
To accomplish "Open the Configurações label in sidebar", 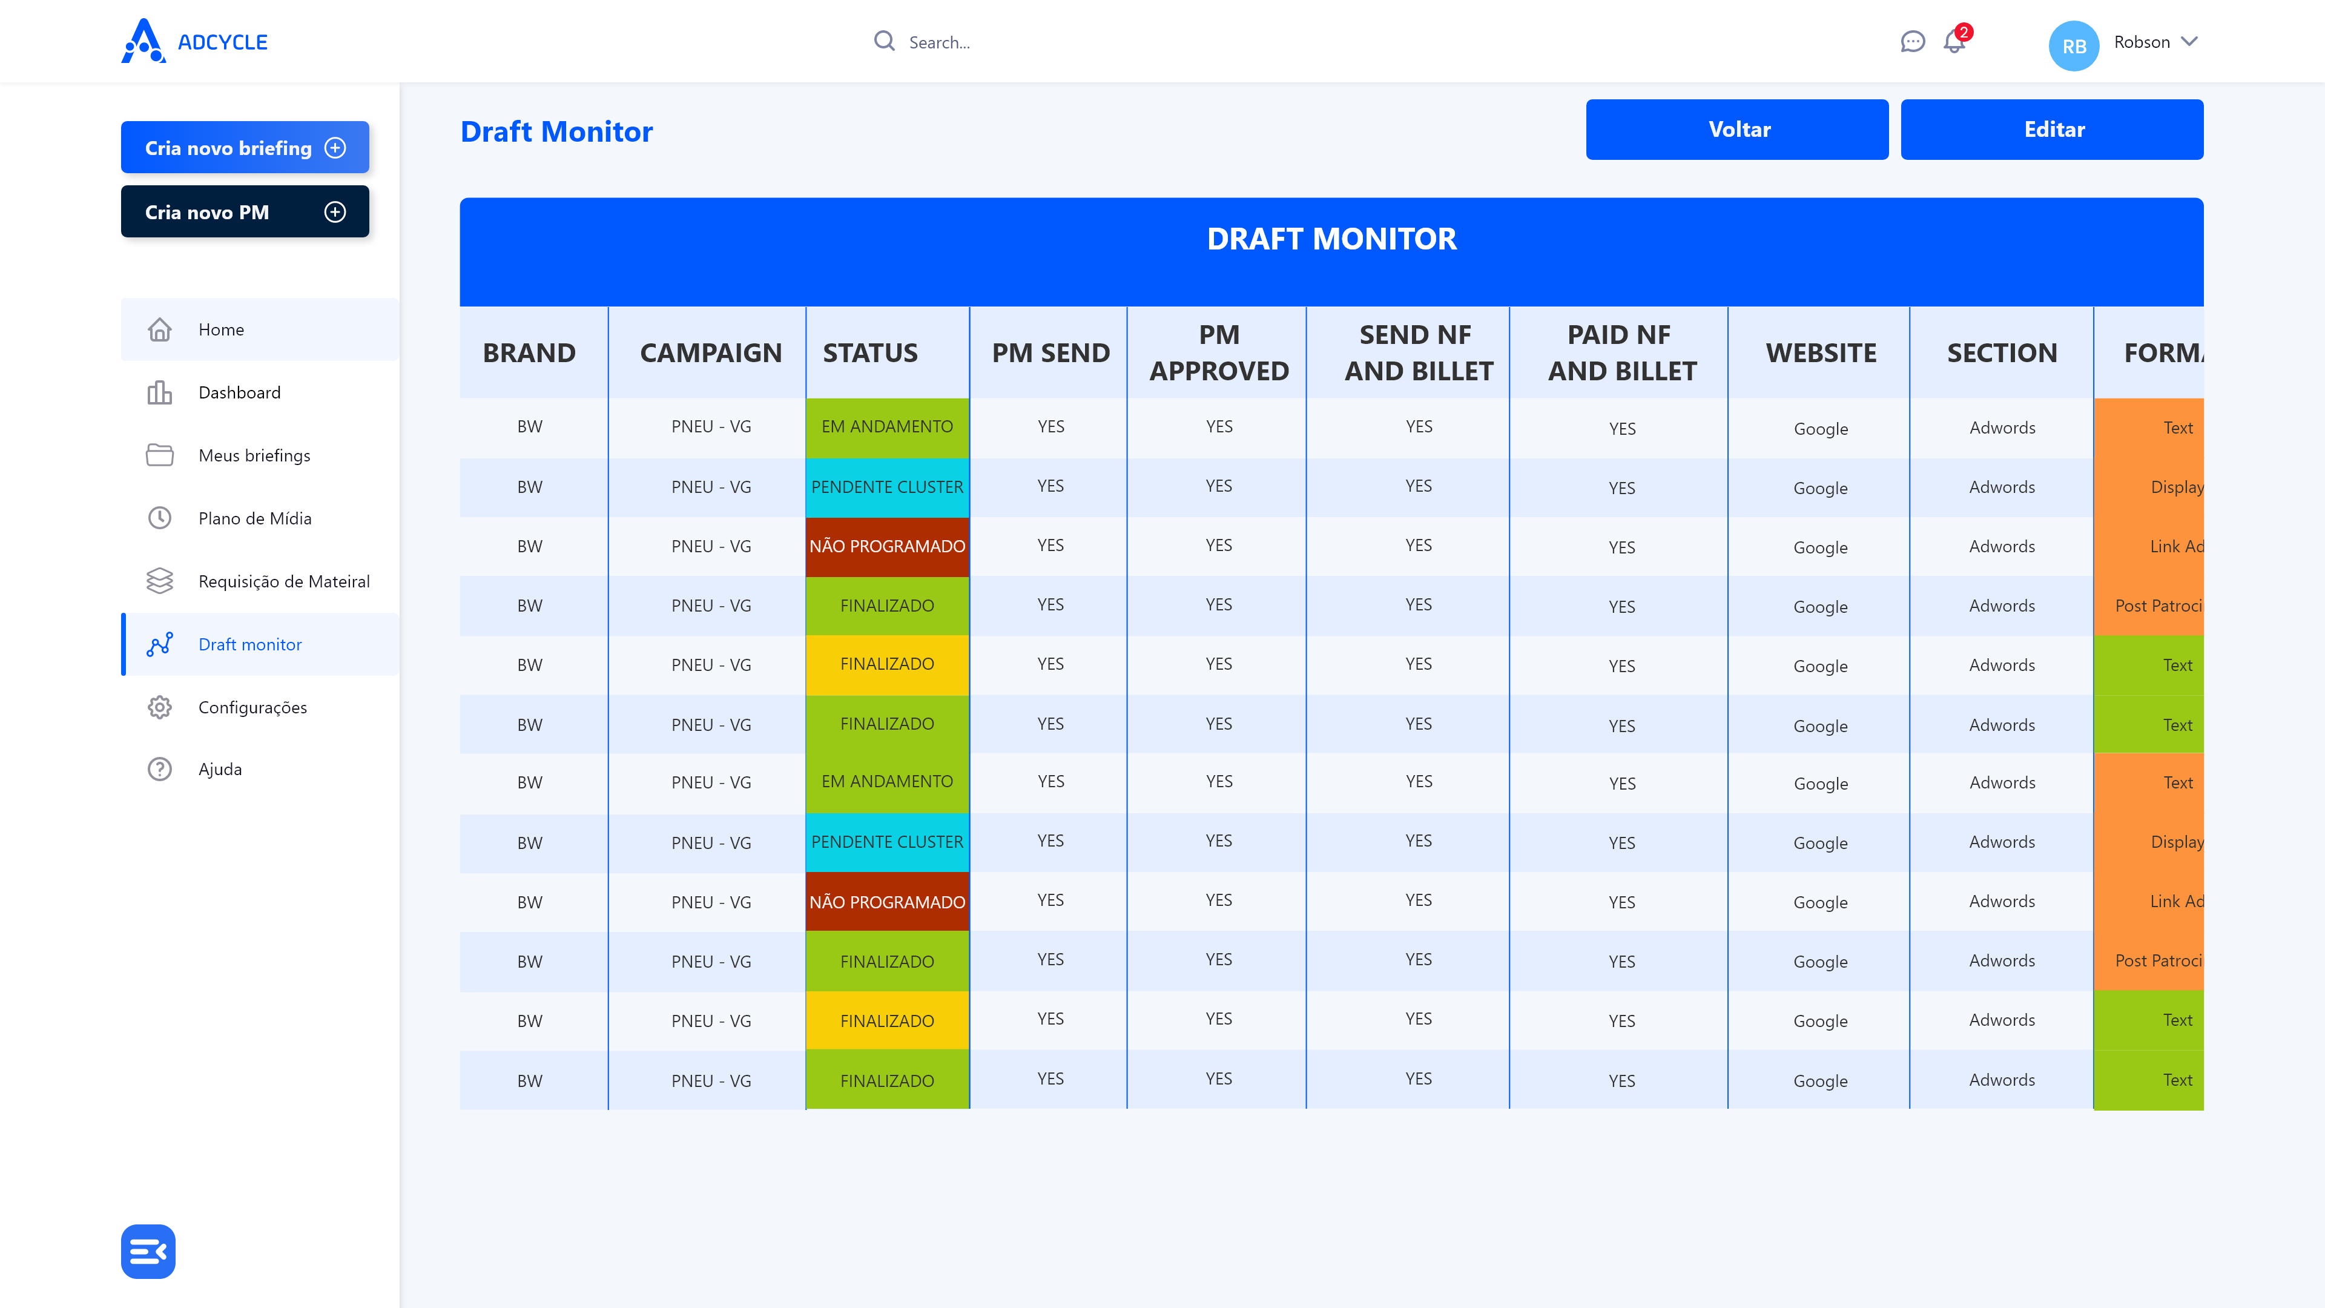I will tap(252, 707).
